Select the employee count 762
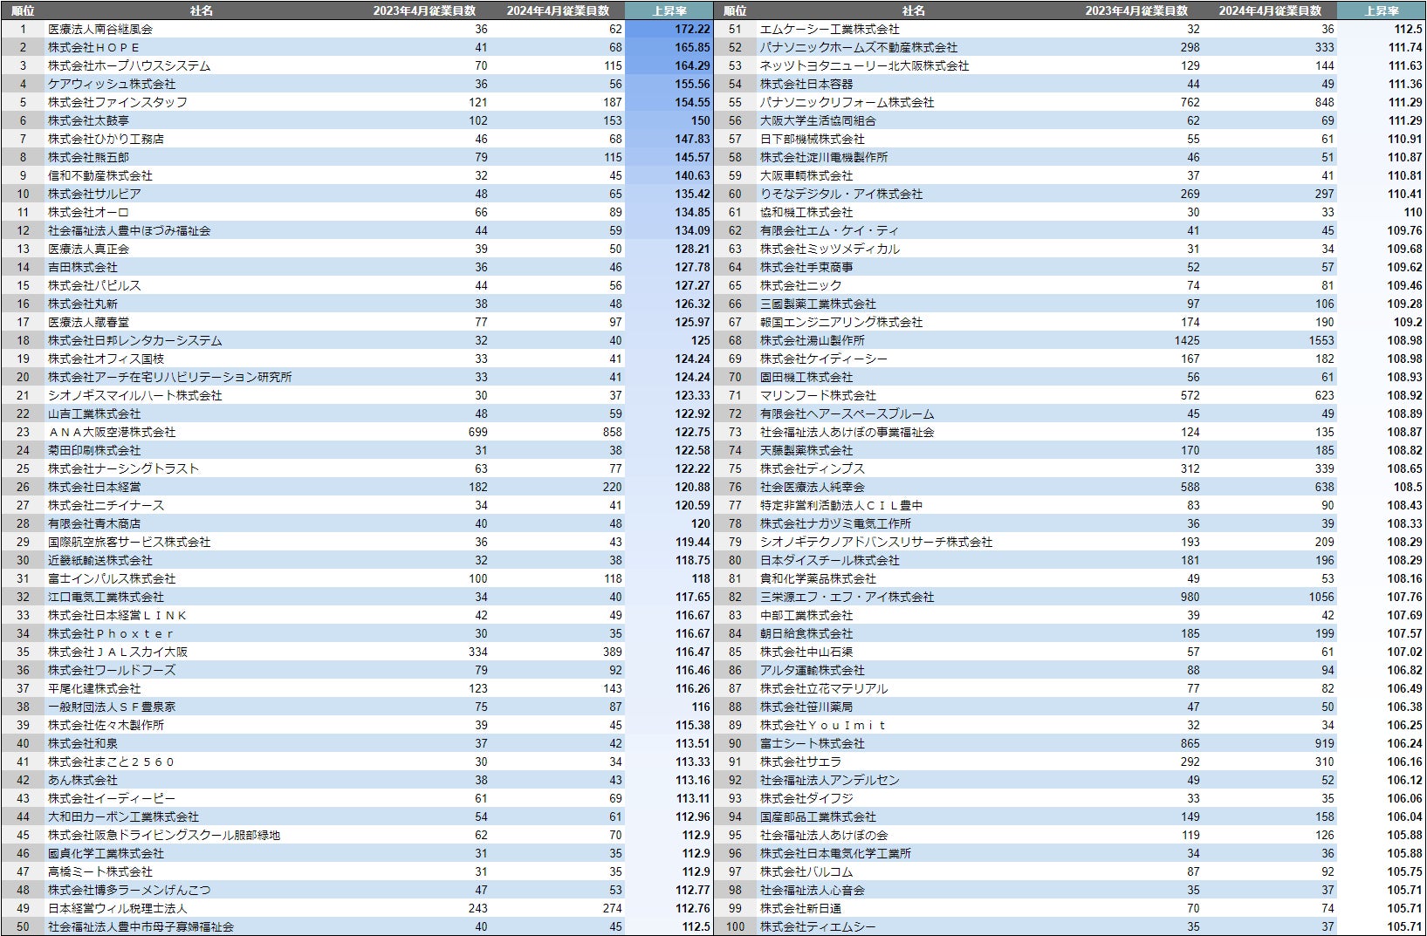1427x936 pixels. (x=1190, y=102)
